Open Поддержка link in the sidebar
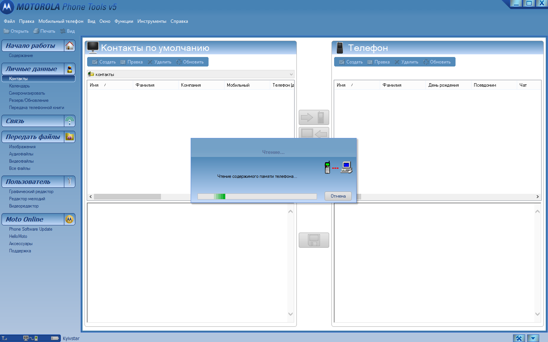Viewport: 548px width, 342px height. point(20,251)
